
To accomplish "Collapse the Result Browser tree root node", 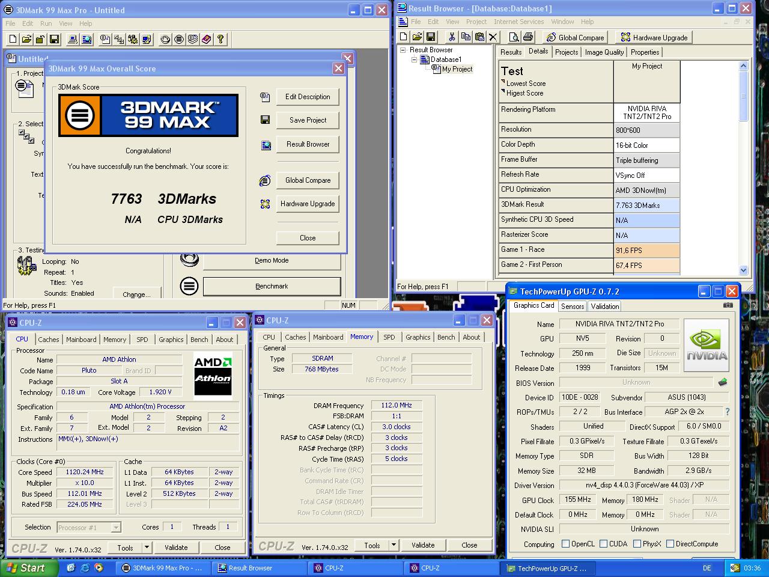I will pos(403,50).
